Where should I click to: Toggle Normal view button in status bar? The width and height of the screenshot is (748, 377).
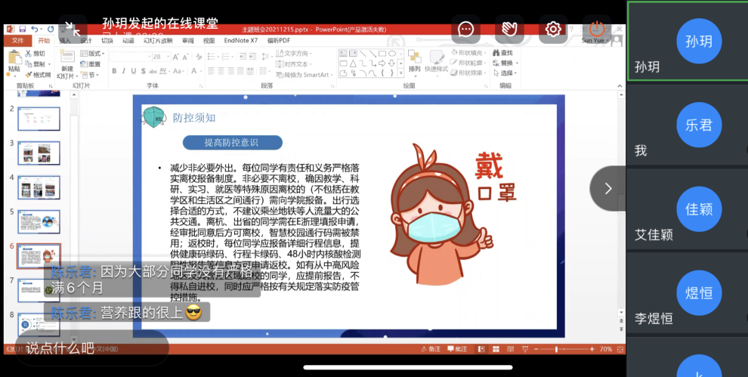tap(481, 349)
